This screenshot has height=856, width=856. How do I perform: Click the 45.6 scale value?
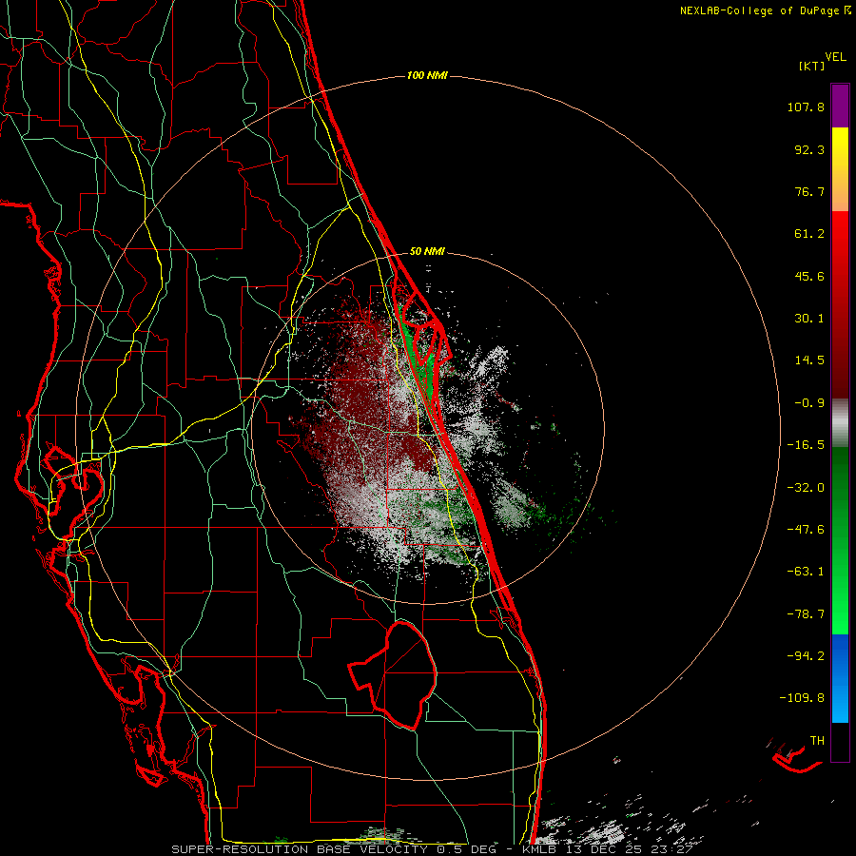pos(809,276)
